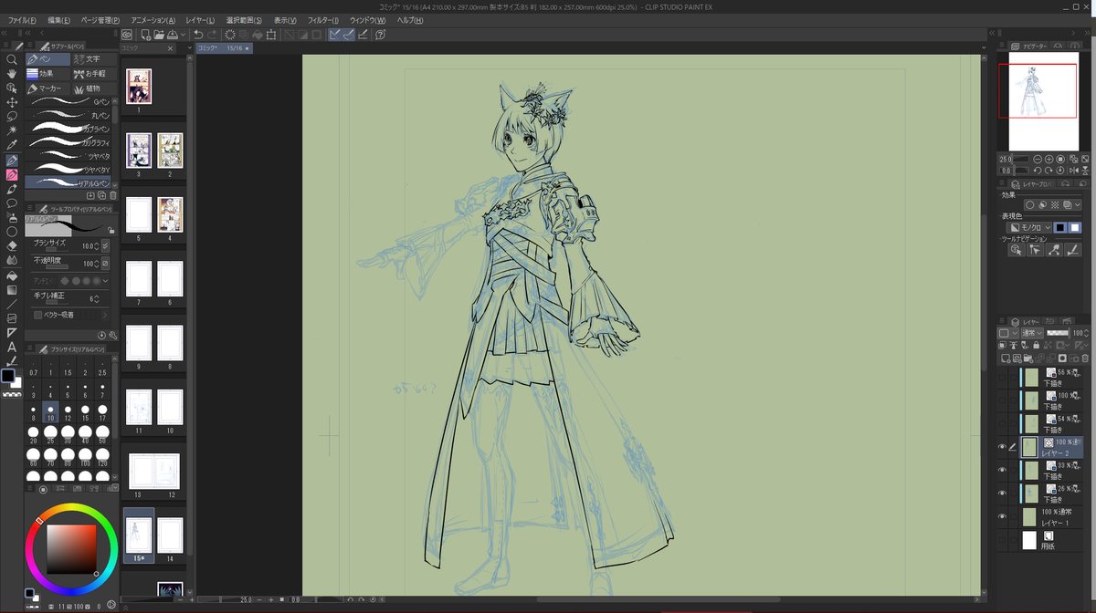
Task: Click the Fill bucket tool
Action: pyautogui.click(x=12, y=275)
